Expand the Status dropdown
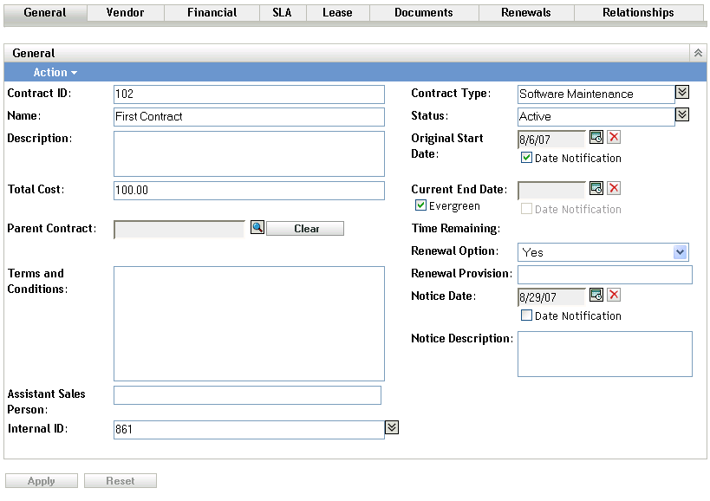Image resolution: width=710 pixels, height=501 pixels. pyautogui.click(x=682, y=115)
